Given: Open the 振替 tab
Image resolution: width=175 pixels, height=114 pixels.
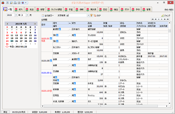Looking at the screenshot, I should click(40, 9).
